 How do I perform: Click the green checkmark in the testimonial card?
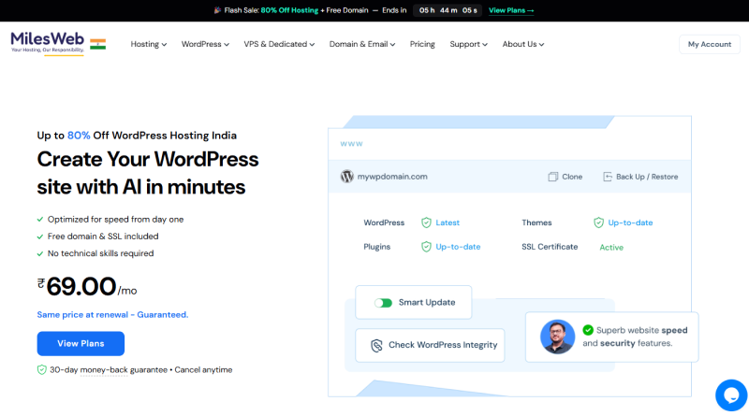click(x=588, y=330)
